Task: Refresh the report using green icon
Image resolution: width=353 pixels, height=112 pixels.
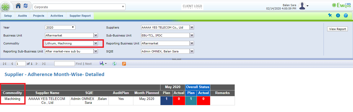Action: tap(114, 64)
